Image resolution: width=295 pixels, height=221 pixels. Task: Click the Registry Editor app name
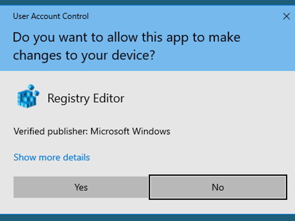click(x=86, y=99)
